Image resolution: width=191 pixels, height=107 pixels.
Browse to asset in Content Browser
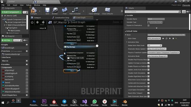click(55, 11)
